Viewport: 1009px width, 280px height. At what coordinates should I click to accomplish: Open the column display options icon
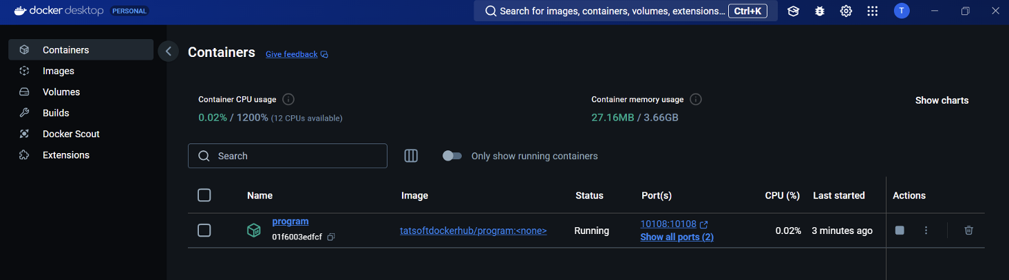[411, 156]
